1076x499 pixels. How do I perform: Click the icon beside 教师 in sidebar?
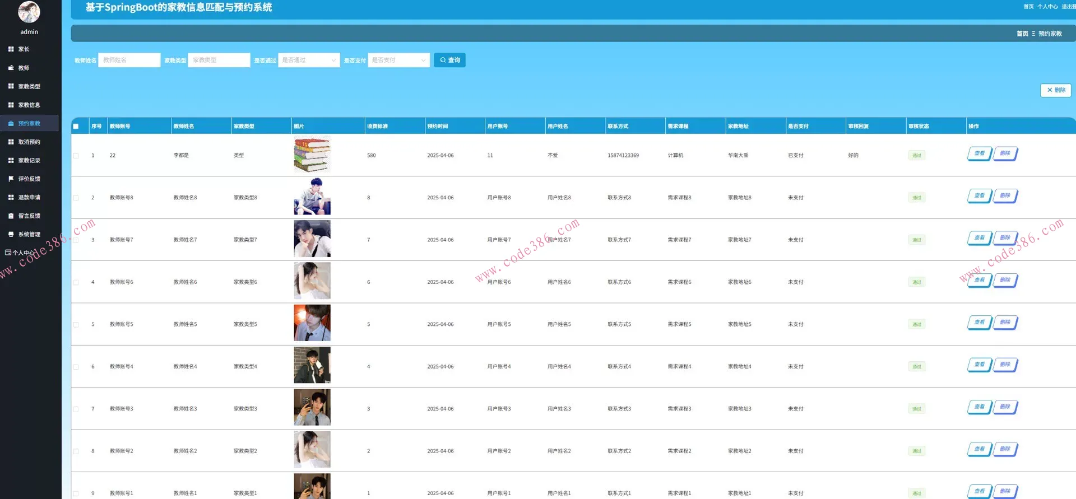point(11,68)
